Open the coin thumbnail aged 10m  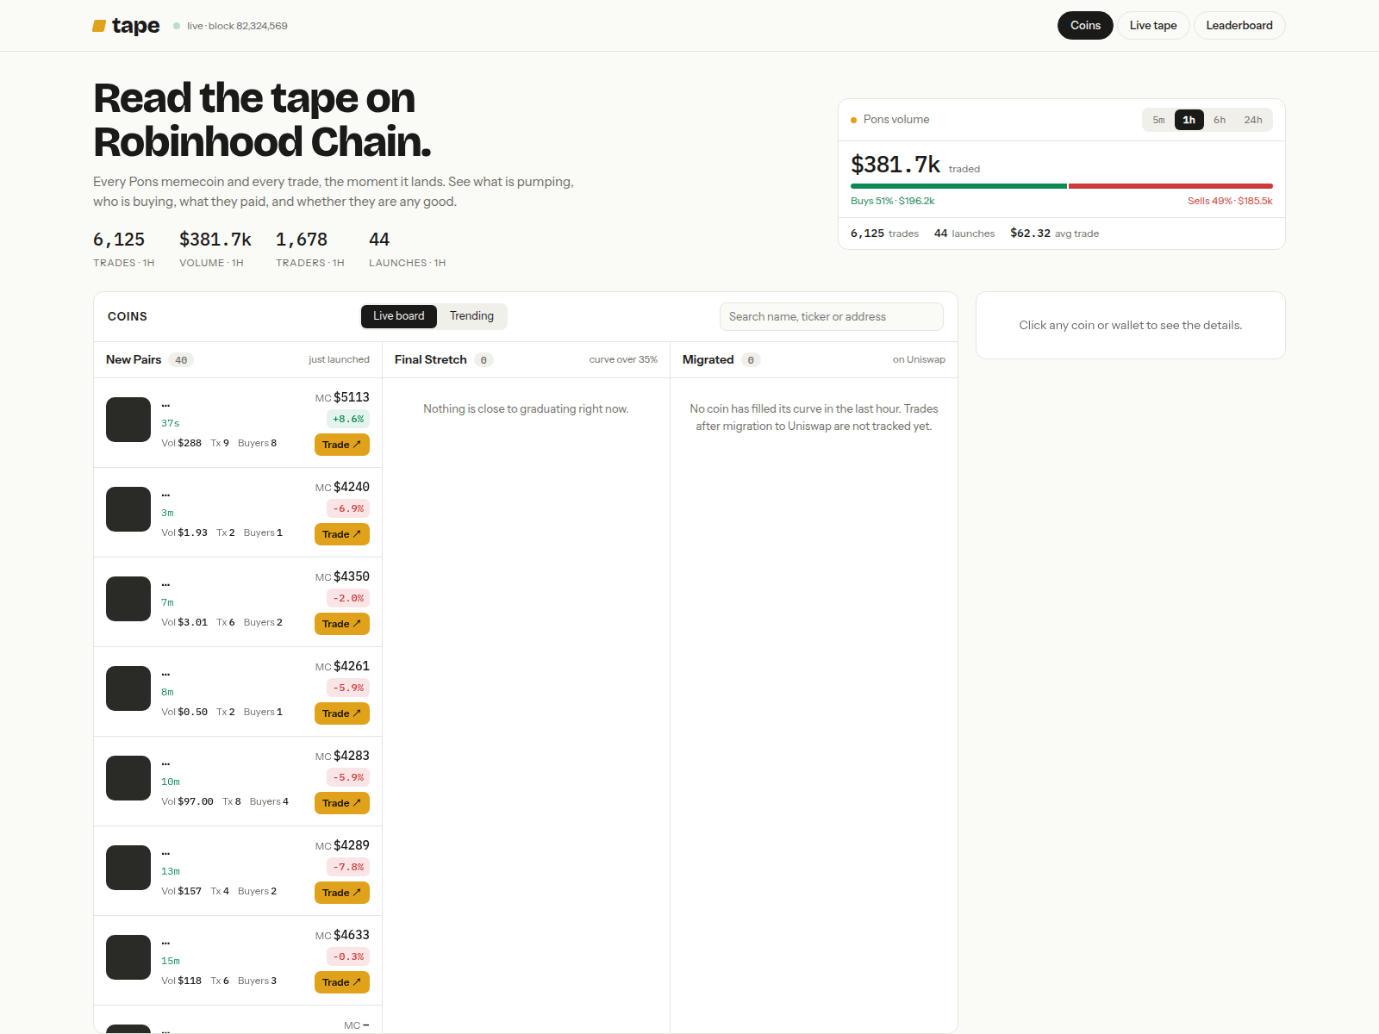pyautogui.click(x=128, y=778)
